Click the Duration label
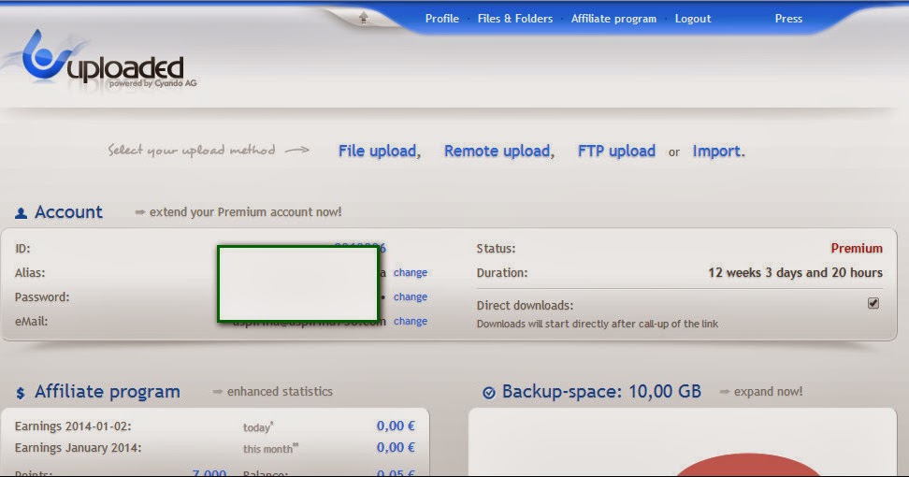 502,273
